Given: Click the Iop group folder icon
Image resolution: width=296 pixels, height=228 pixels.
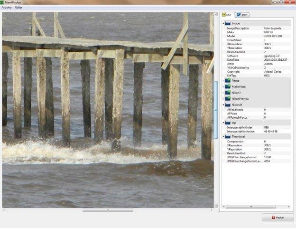Looking at the screenshot, I should point(228,123).
